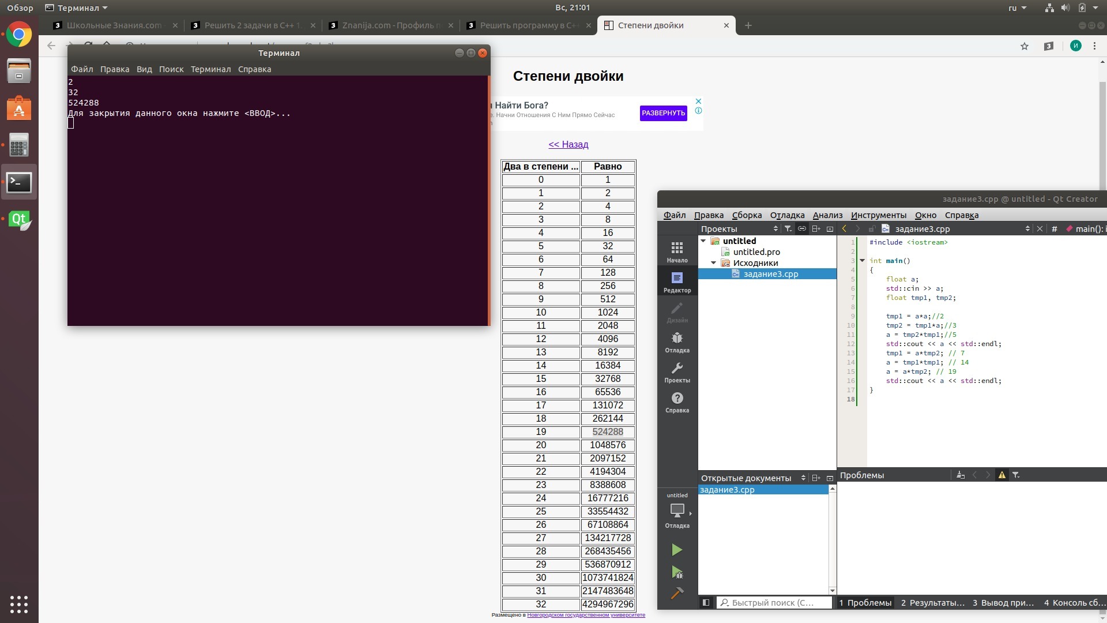The height and width of the screenshot is (623, 1107).
Task: Open the Начало welcome mode
Action: [x=677, y=252]
